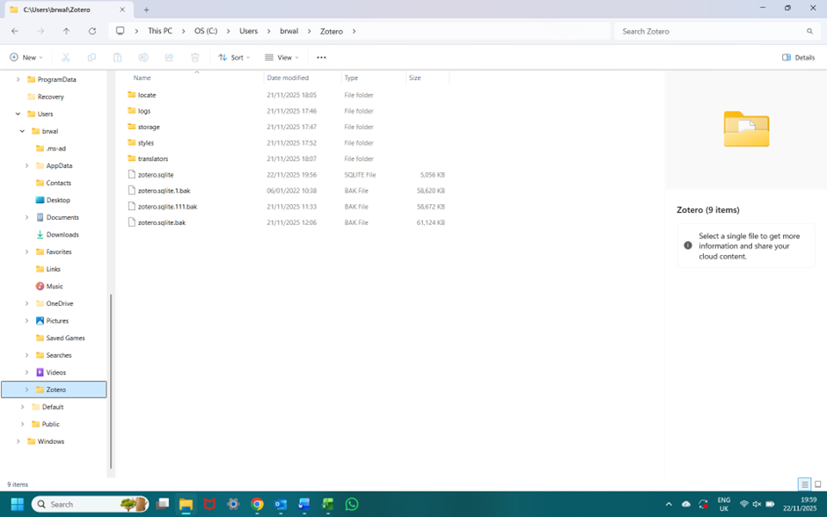The image size is (827, 517).
Task: Expand the OneDrive tree node
Action: click(x=27, y=303)
